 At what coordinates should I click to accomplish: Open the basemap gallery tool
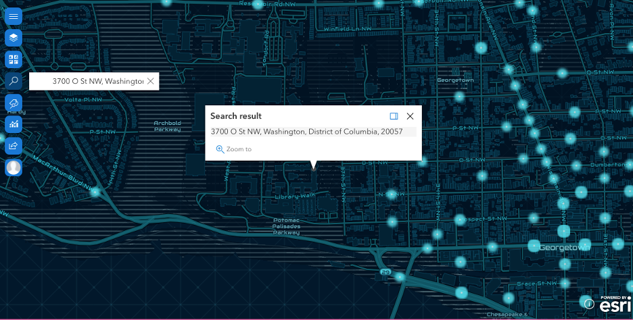(x=14, y=59)
